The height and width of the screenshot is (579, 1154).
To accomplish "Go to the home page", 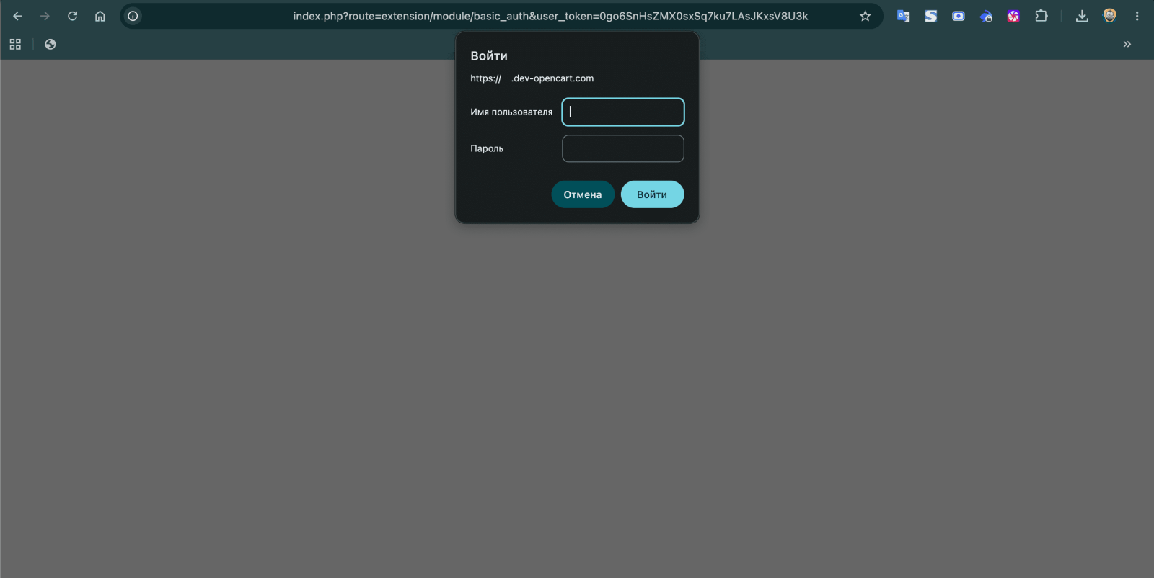I will tap(100, 16).
